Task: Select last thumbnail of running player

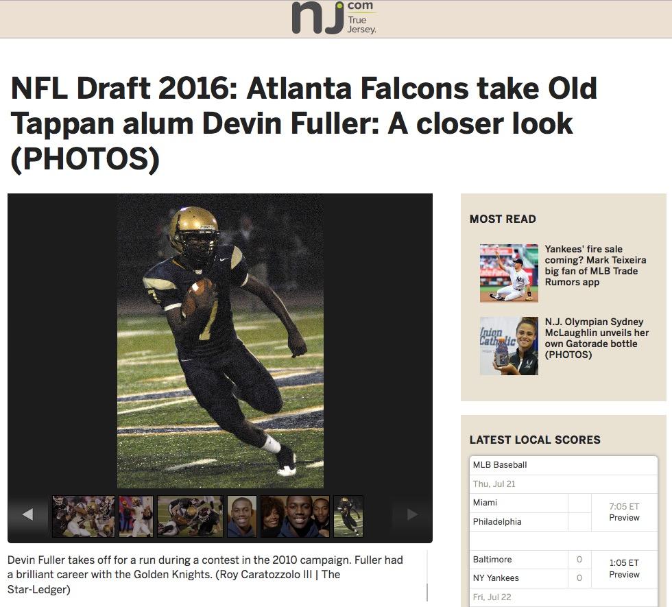Action: (348, 516)
